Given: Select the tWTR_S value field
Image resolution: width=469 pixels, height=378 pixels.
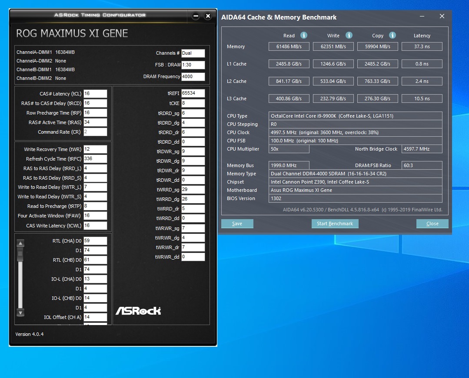Looking at the screenshot, I should click(95, 197).
